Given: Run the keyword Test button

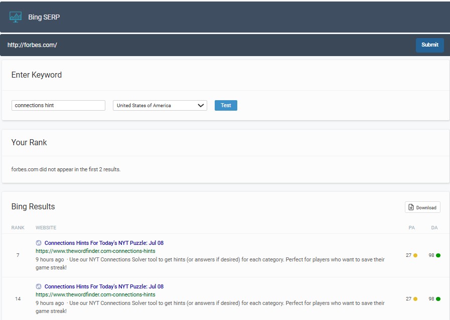Looking at the screenshot, I should pos(226,106).
